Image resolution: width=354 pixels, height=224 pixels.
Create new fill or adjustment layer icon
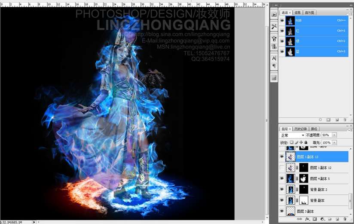click(322, 219)
